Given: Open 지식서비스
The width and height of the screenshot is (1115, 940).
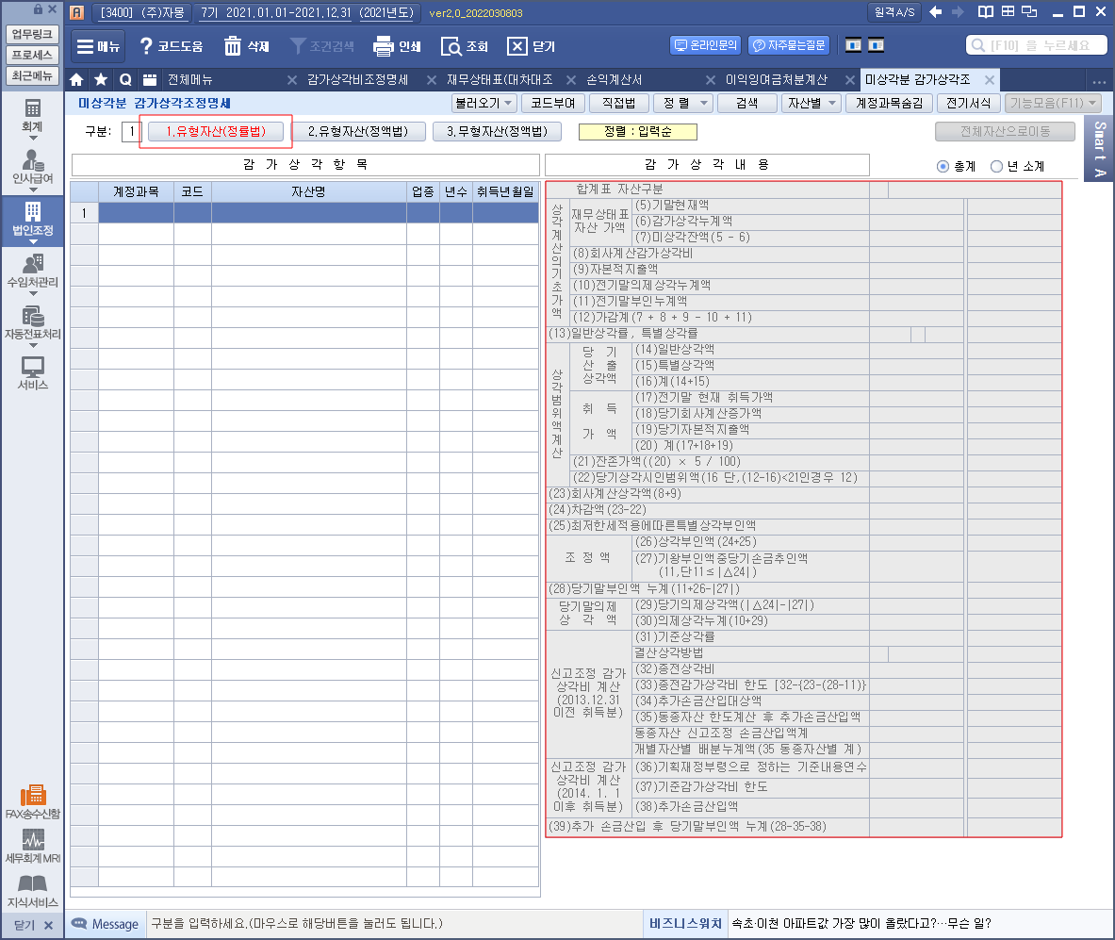Looking at the screenshot, I should [32, 892].
